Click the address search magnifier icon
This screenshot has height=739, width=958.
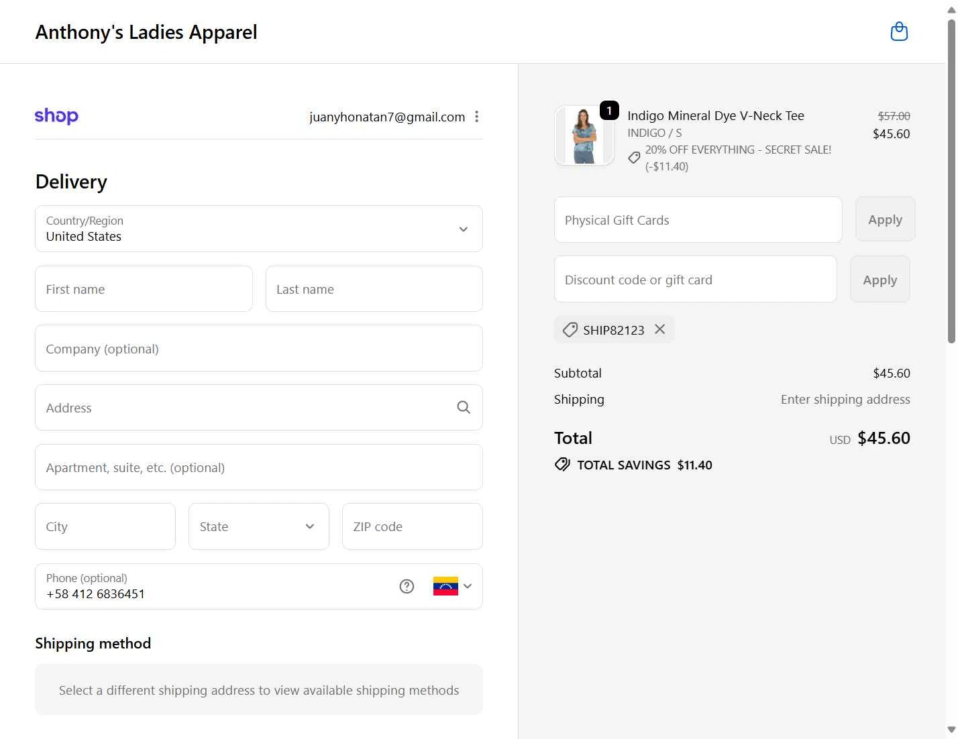464,407
